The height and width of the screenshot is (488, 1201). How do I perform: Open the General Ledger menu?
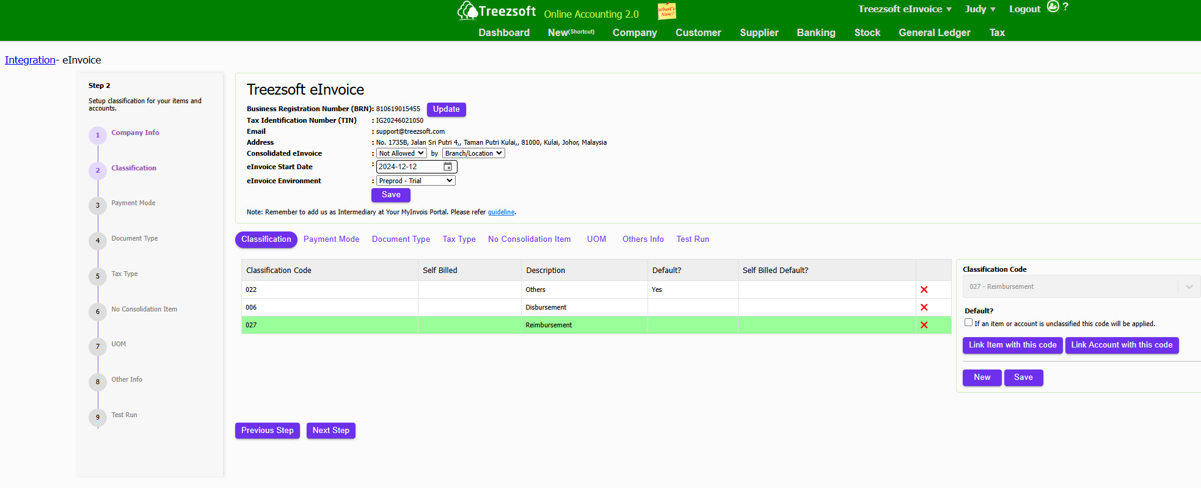(x=934, y=32)
